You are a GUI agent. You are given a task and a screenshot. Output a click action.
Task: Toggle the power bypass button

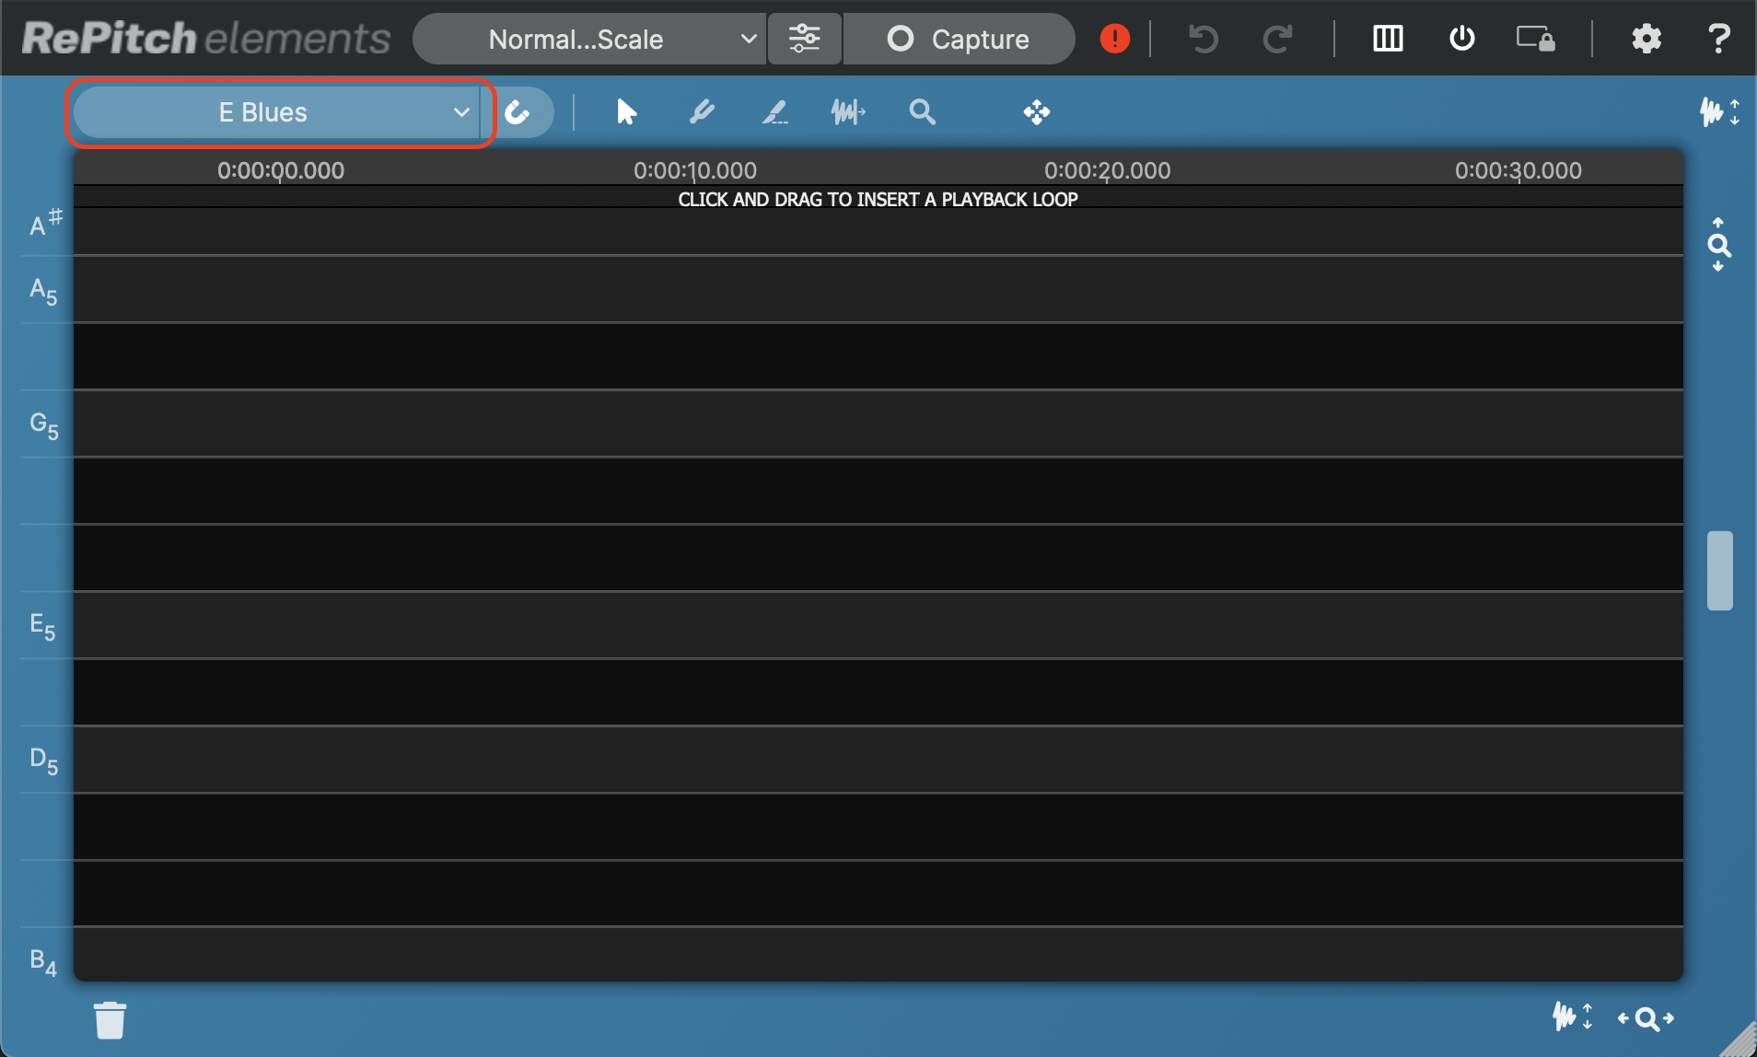click(1461, 39)
